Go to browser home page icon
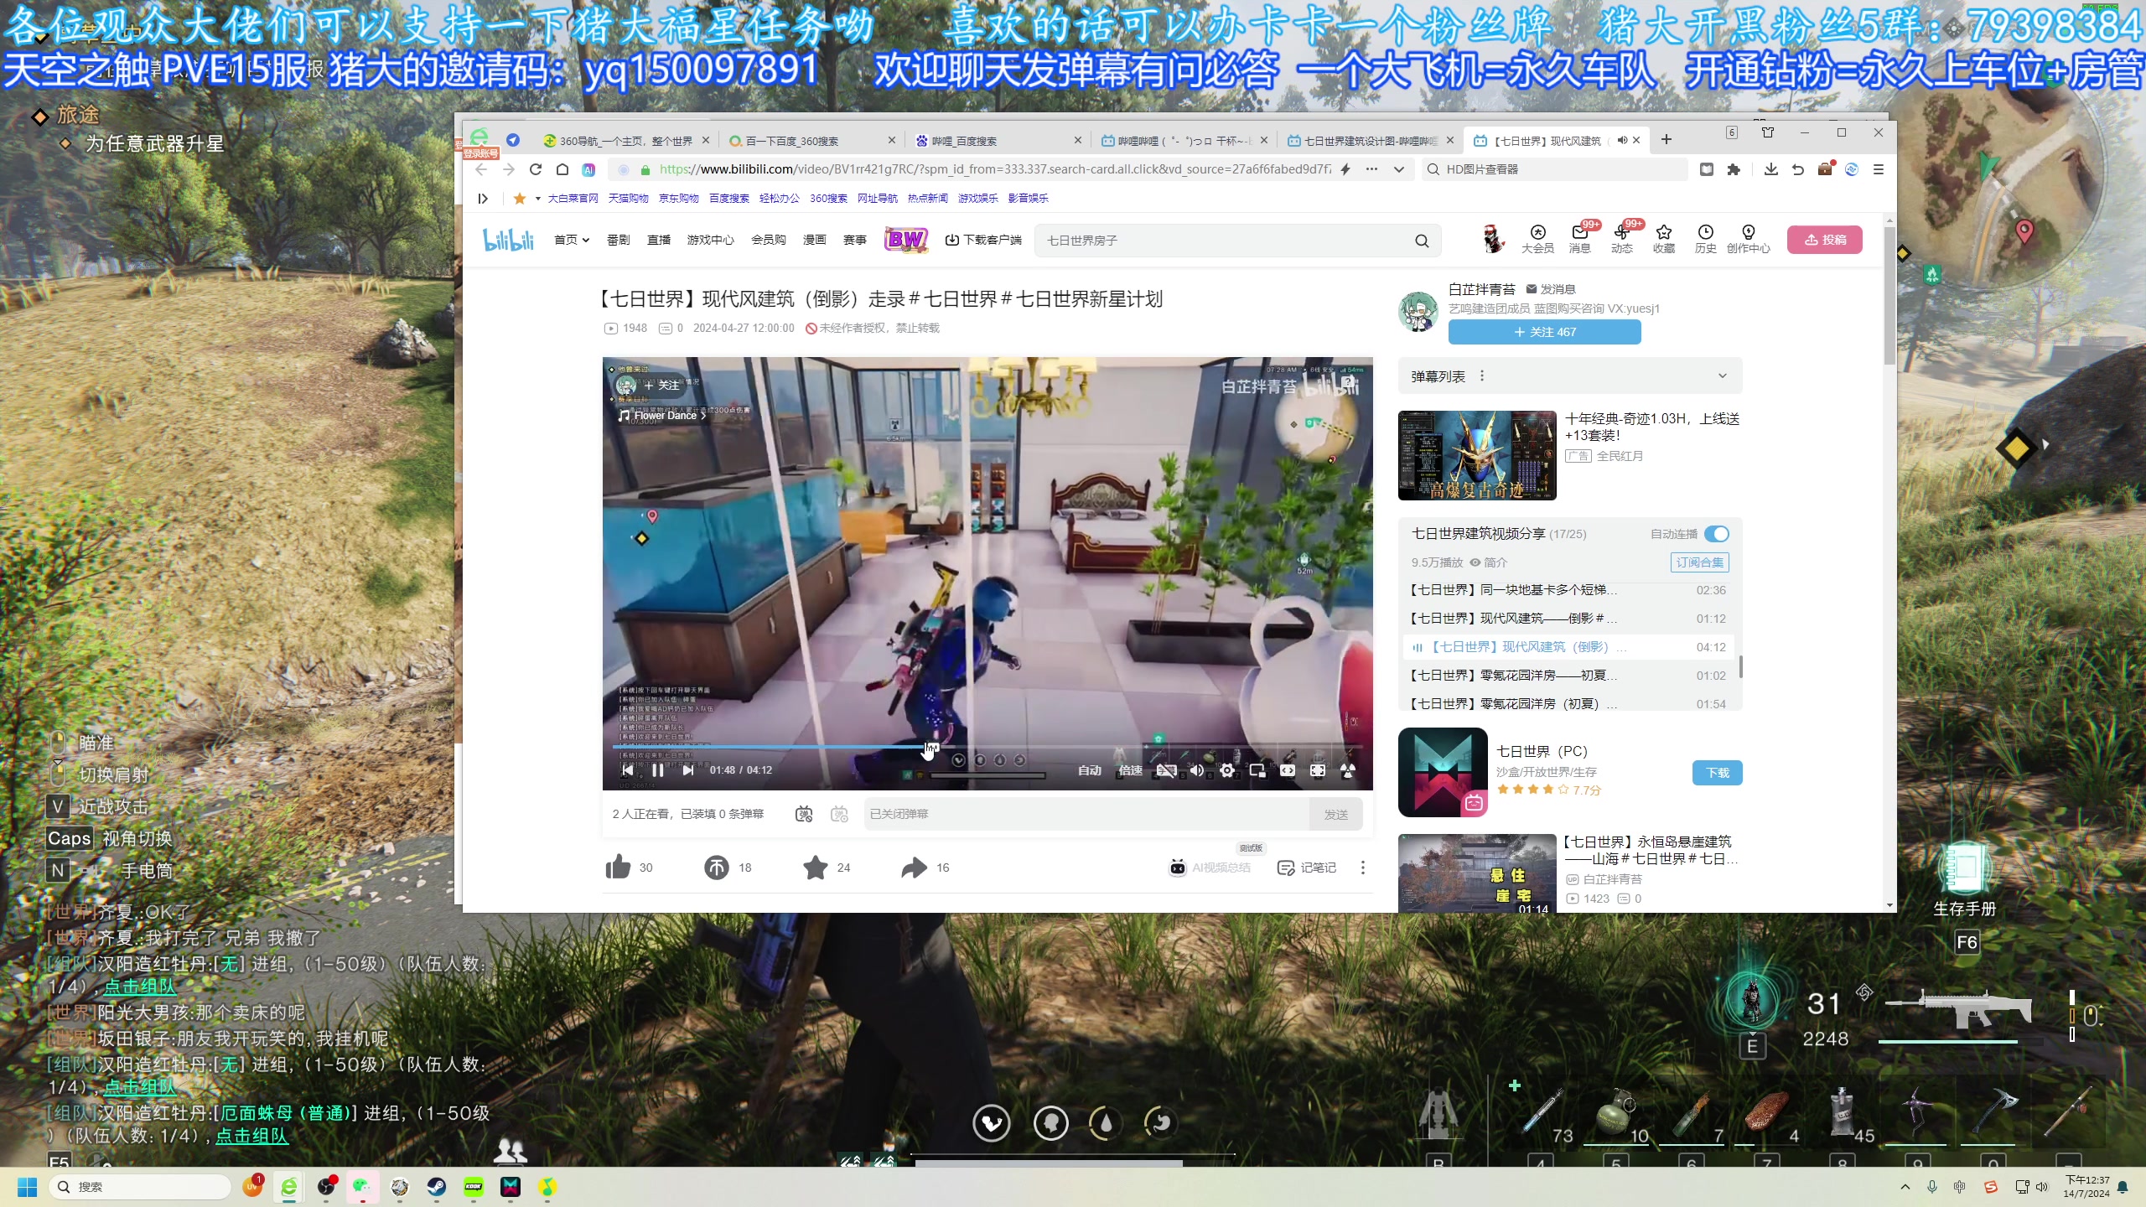 562,169
